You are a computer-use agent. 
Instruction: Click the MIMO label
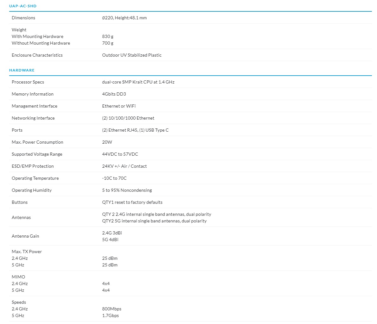coord(18,277)
